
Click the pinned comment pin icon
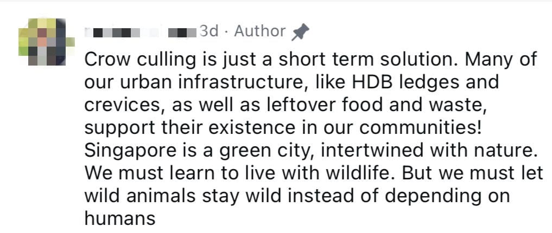(x=300, y=33)
